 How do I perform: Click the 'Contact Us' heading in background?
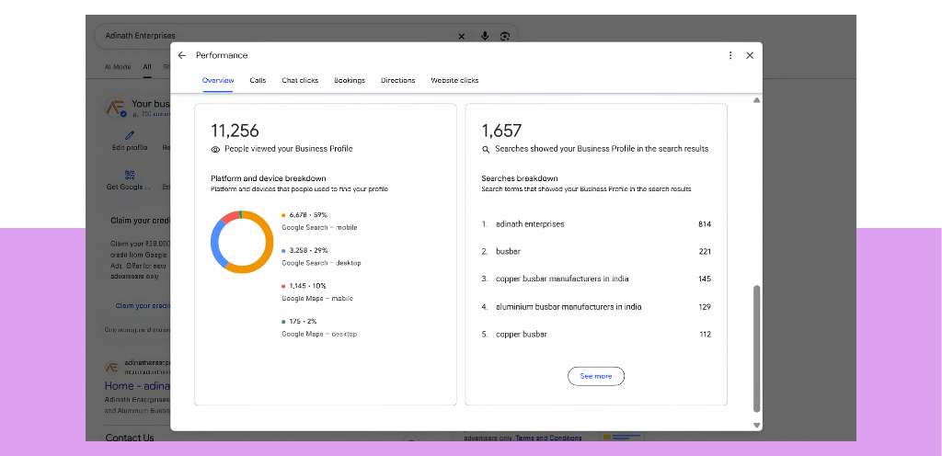pos(130,438)
